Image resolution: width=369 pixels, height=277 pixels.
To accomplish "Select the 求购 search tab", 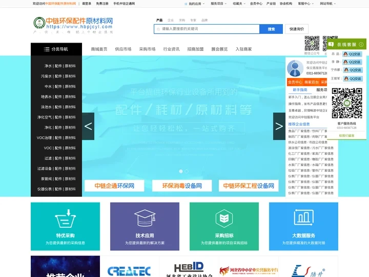I will pyautogui.click(x=182, y=20).
